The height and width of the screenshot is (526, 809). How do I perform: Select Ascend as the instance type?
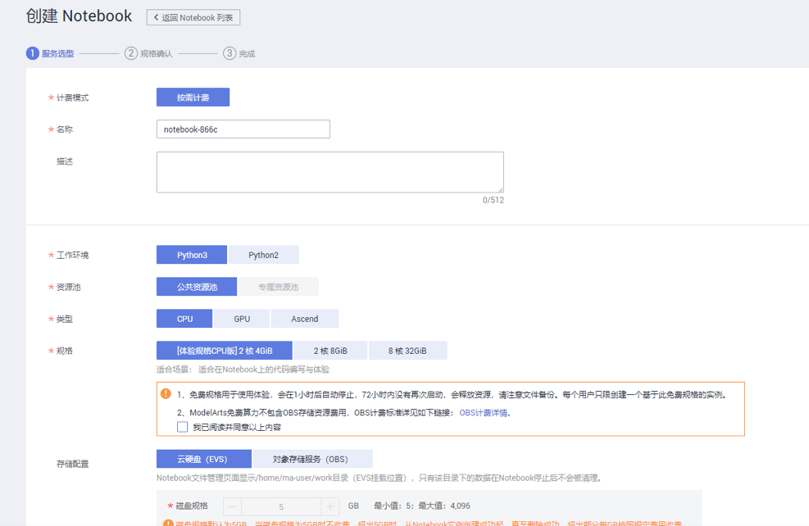point(304,318)
